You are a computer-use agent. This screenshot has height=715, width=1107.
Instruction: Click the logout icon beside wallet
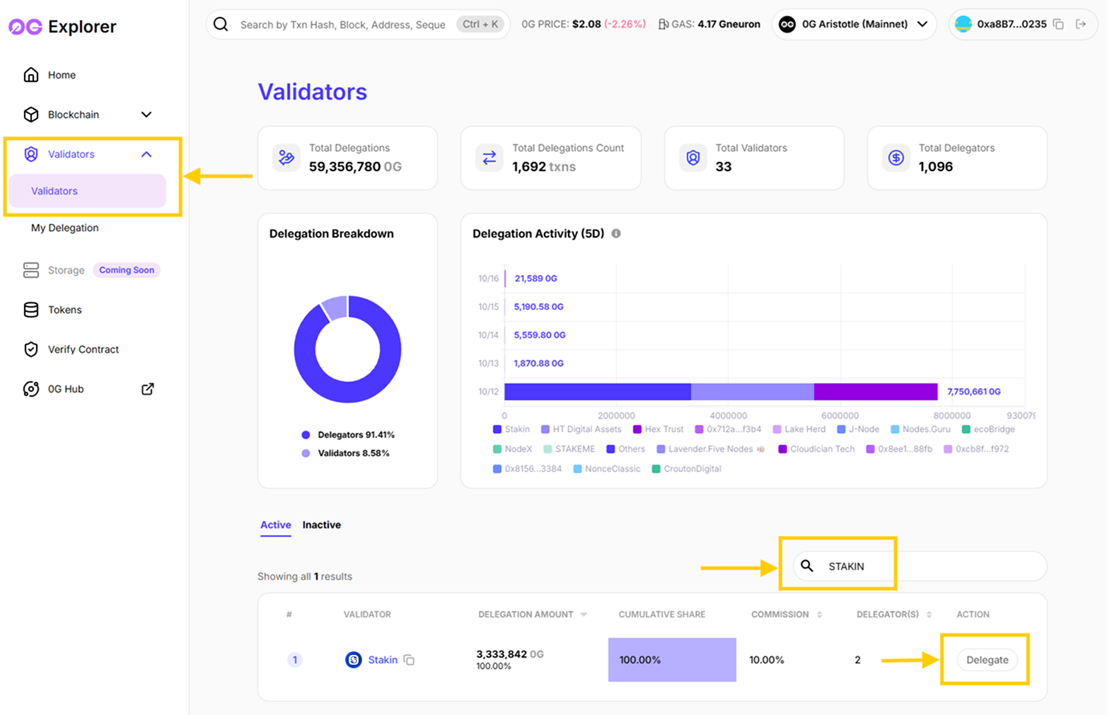tap(1081, 24)
